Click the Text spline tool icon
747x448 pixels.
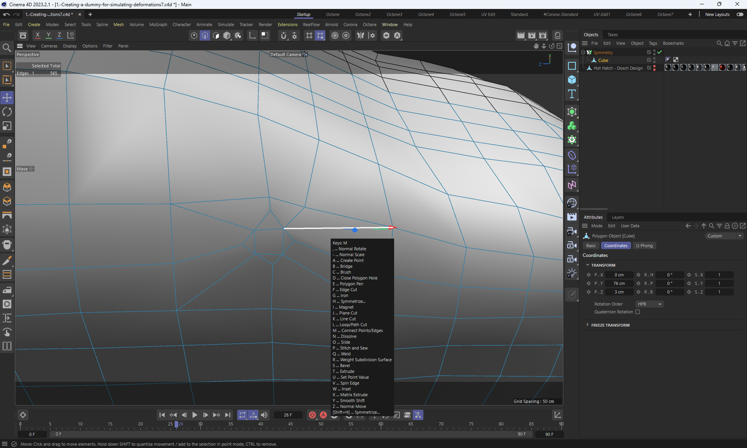(x=572, y=94)
